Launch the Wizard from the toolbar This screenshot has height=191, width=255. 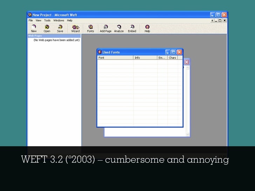[75, 28]
